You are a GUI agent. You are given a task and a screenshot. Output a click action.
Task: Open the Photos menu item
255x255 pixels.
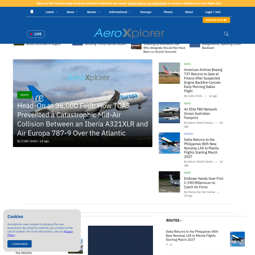168,12
